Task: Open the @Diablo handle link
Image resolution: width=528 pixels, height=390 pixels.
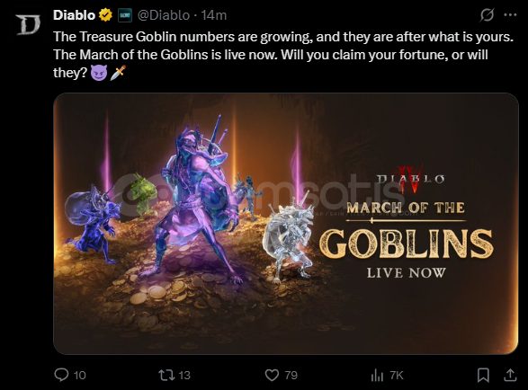Action: pos(164,15)
